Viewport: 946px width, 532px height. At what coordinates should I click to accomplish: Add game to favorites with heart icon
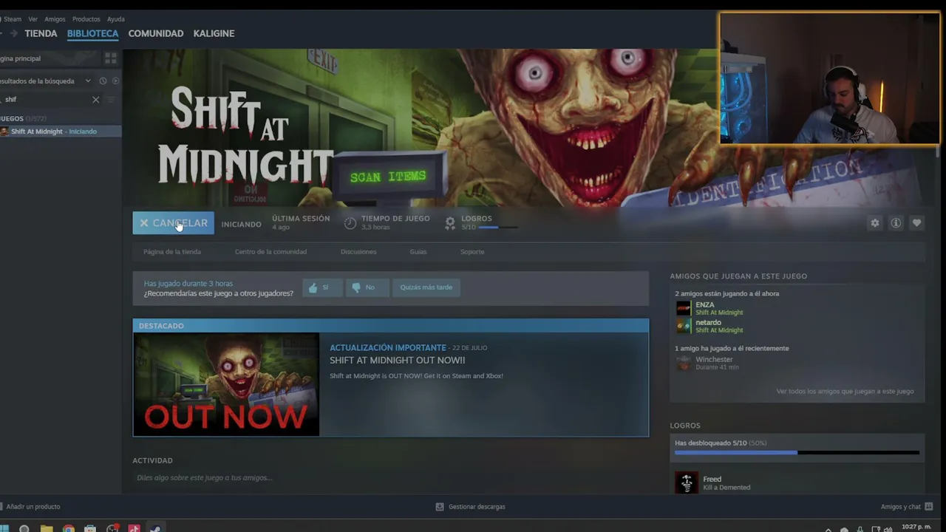click(916, 223)
